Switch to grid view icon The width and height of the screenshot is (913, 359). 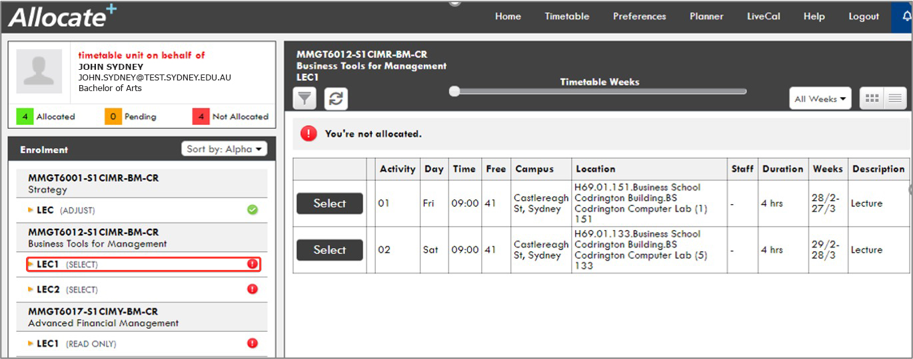pos(871,98)
